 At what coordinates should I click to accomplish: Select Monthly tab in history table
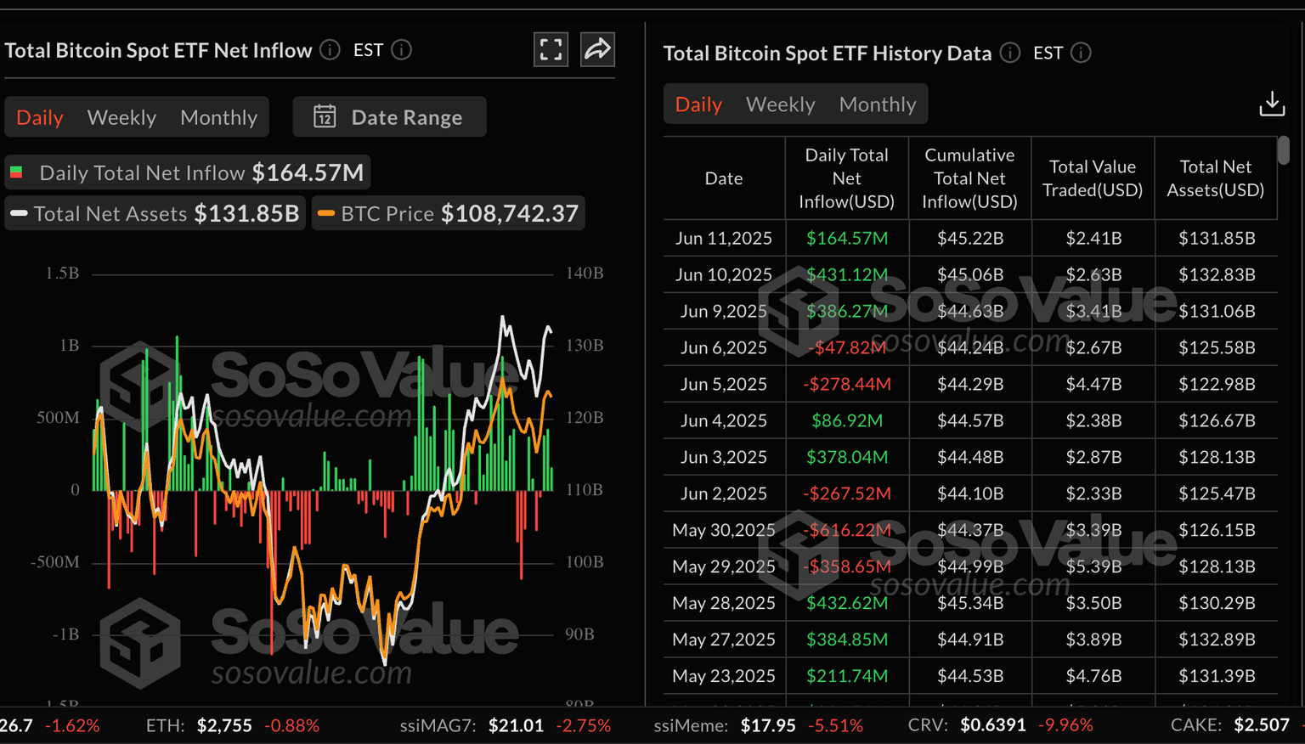tap(877, 104)
